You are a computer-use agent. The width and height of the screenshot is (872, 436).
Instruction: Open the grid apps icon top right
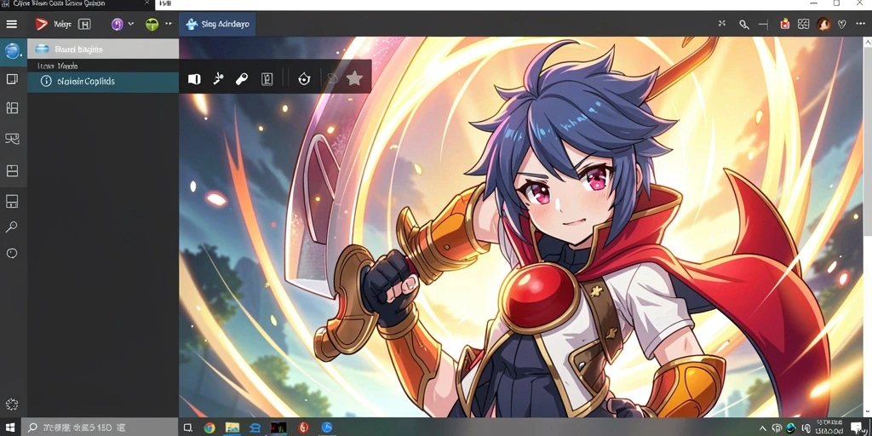coord(803,24)
